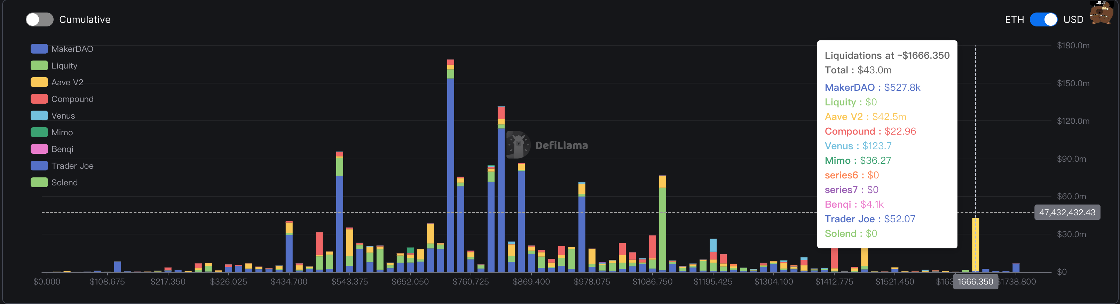Click the Aave V2 yellow legend swatch
Image resolution: width=1120 pixels, height=304 pixels.
coord(39,82)
